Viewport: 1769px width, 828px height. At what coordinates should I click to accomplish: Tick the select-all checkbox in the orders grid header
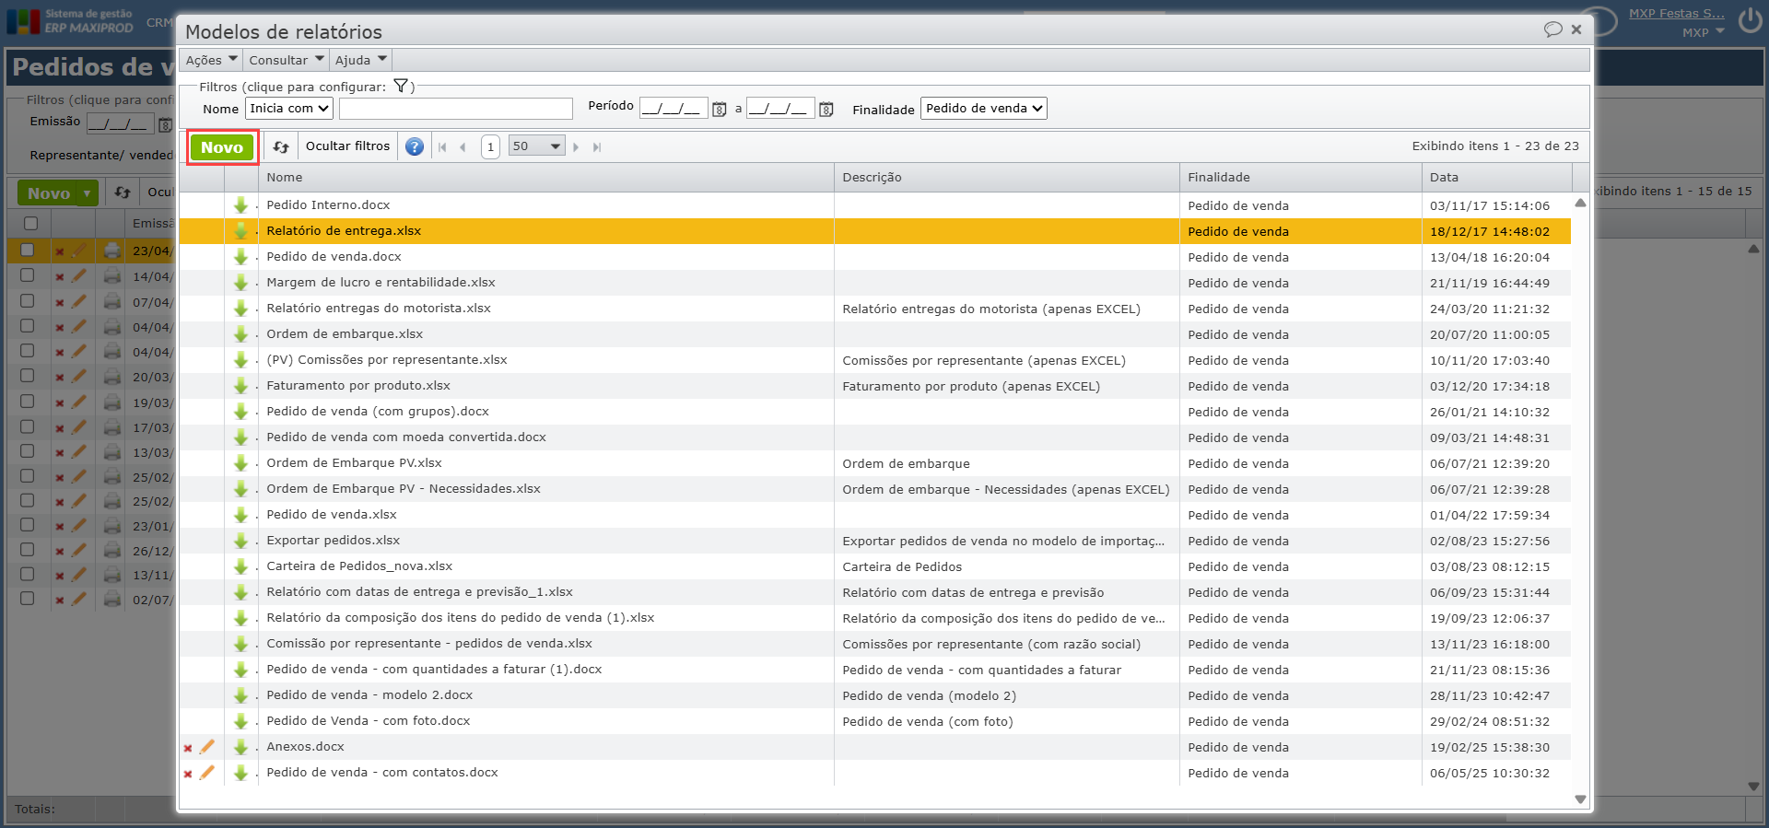point(30,223)
